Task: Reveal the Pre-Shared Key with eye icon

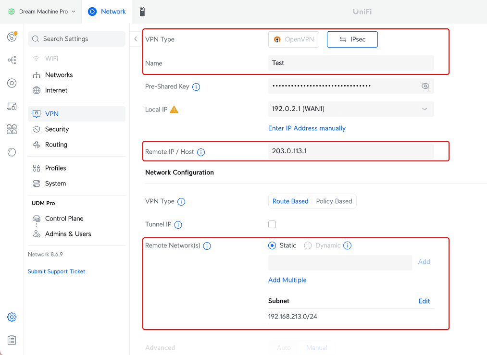Action: point(425,86)
